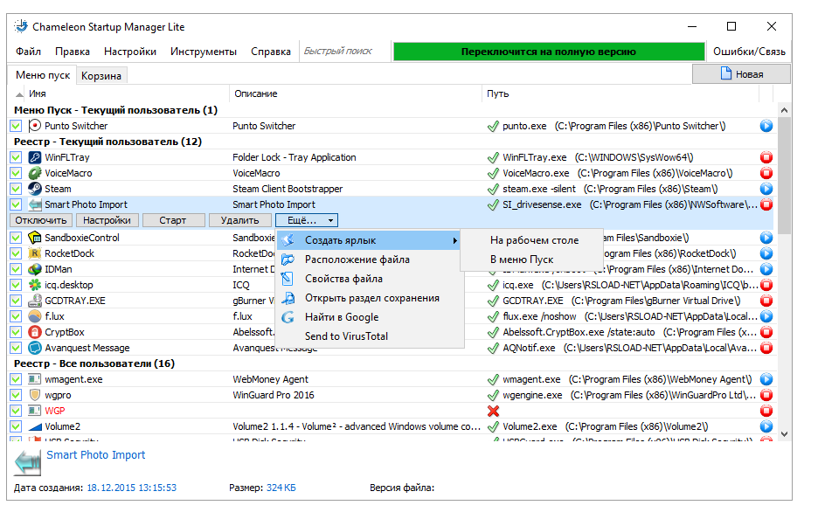Click the CryptBox red lock icon

pyautogui.click(x=34, y=332)
